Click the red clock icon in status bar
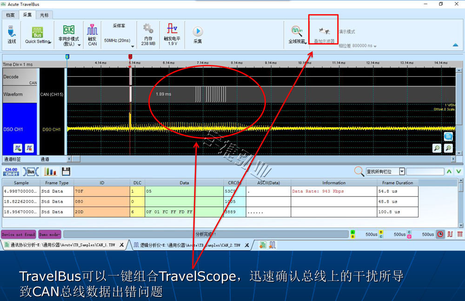465x301 pixels. tap(440, 234)
